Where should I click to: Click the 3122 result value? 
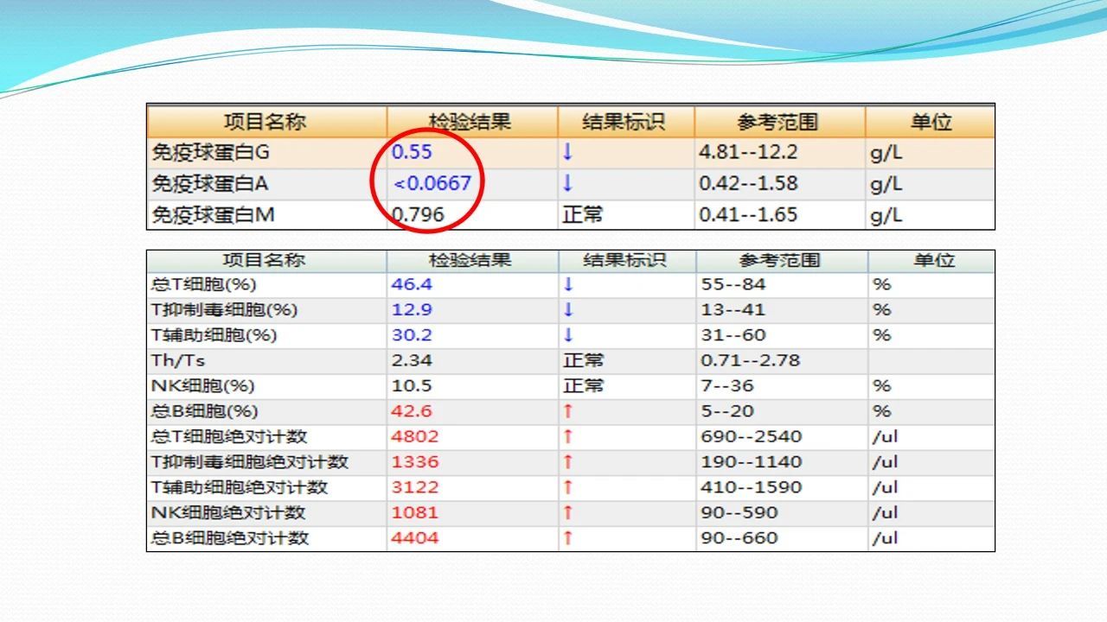point(415,487)
